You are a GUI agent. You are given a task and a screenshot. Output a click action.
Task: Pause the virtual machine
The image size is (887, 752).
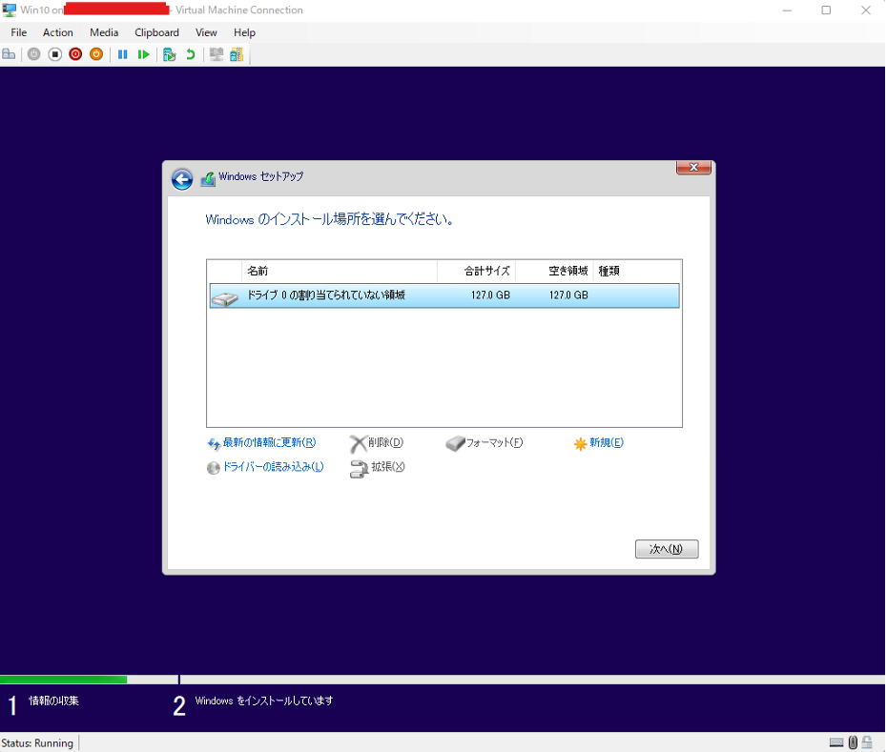[122, 54]
